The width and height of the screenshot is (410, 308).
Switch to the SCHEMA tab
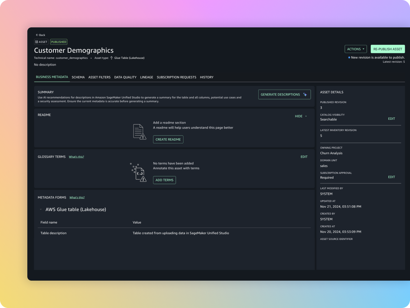(x=78, y=77)
